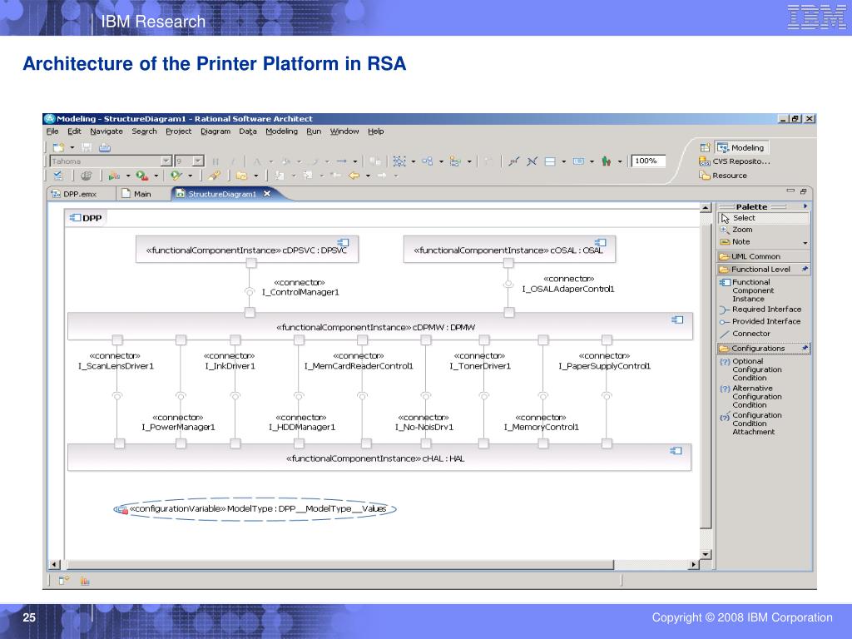
Task: Click the Arrange shapes toolbar icon
Action: tap(427, 161)
